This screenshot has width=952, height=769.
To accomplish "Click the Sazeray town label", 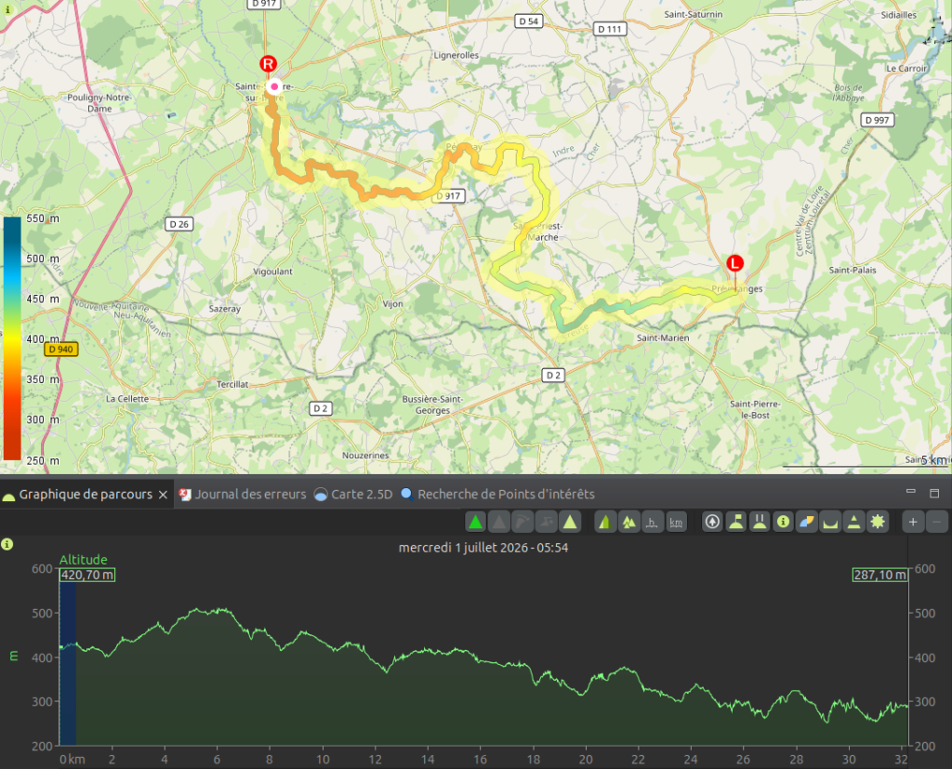I will (225, 309).
